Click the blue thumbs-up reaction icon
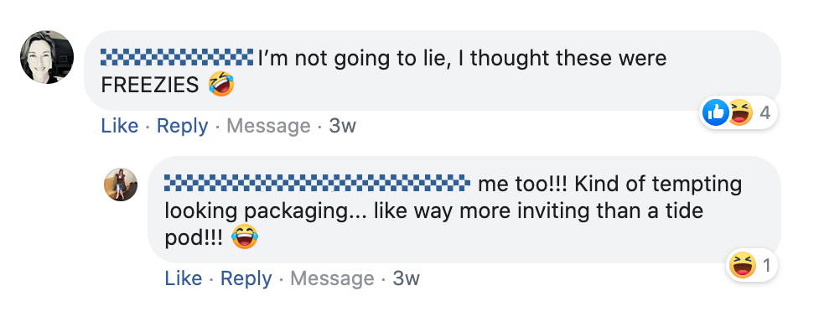Viewport: 819px width, 317px height. tap(715, 112)
